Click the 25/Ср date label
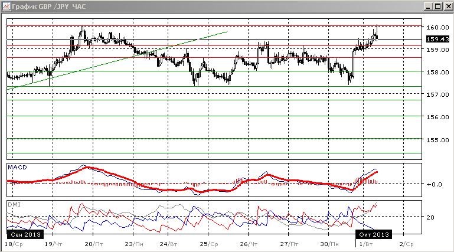The image size is (454, 252). click(209, 244)
